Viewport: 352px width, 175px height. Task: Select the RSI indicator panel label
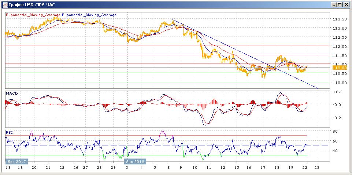click(8, 133)
